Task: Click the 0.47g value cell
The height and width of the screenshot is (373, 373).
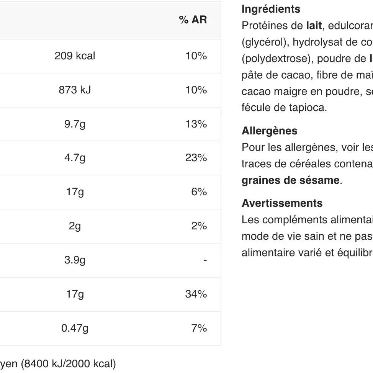Action: 75,328
